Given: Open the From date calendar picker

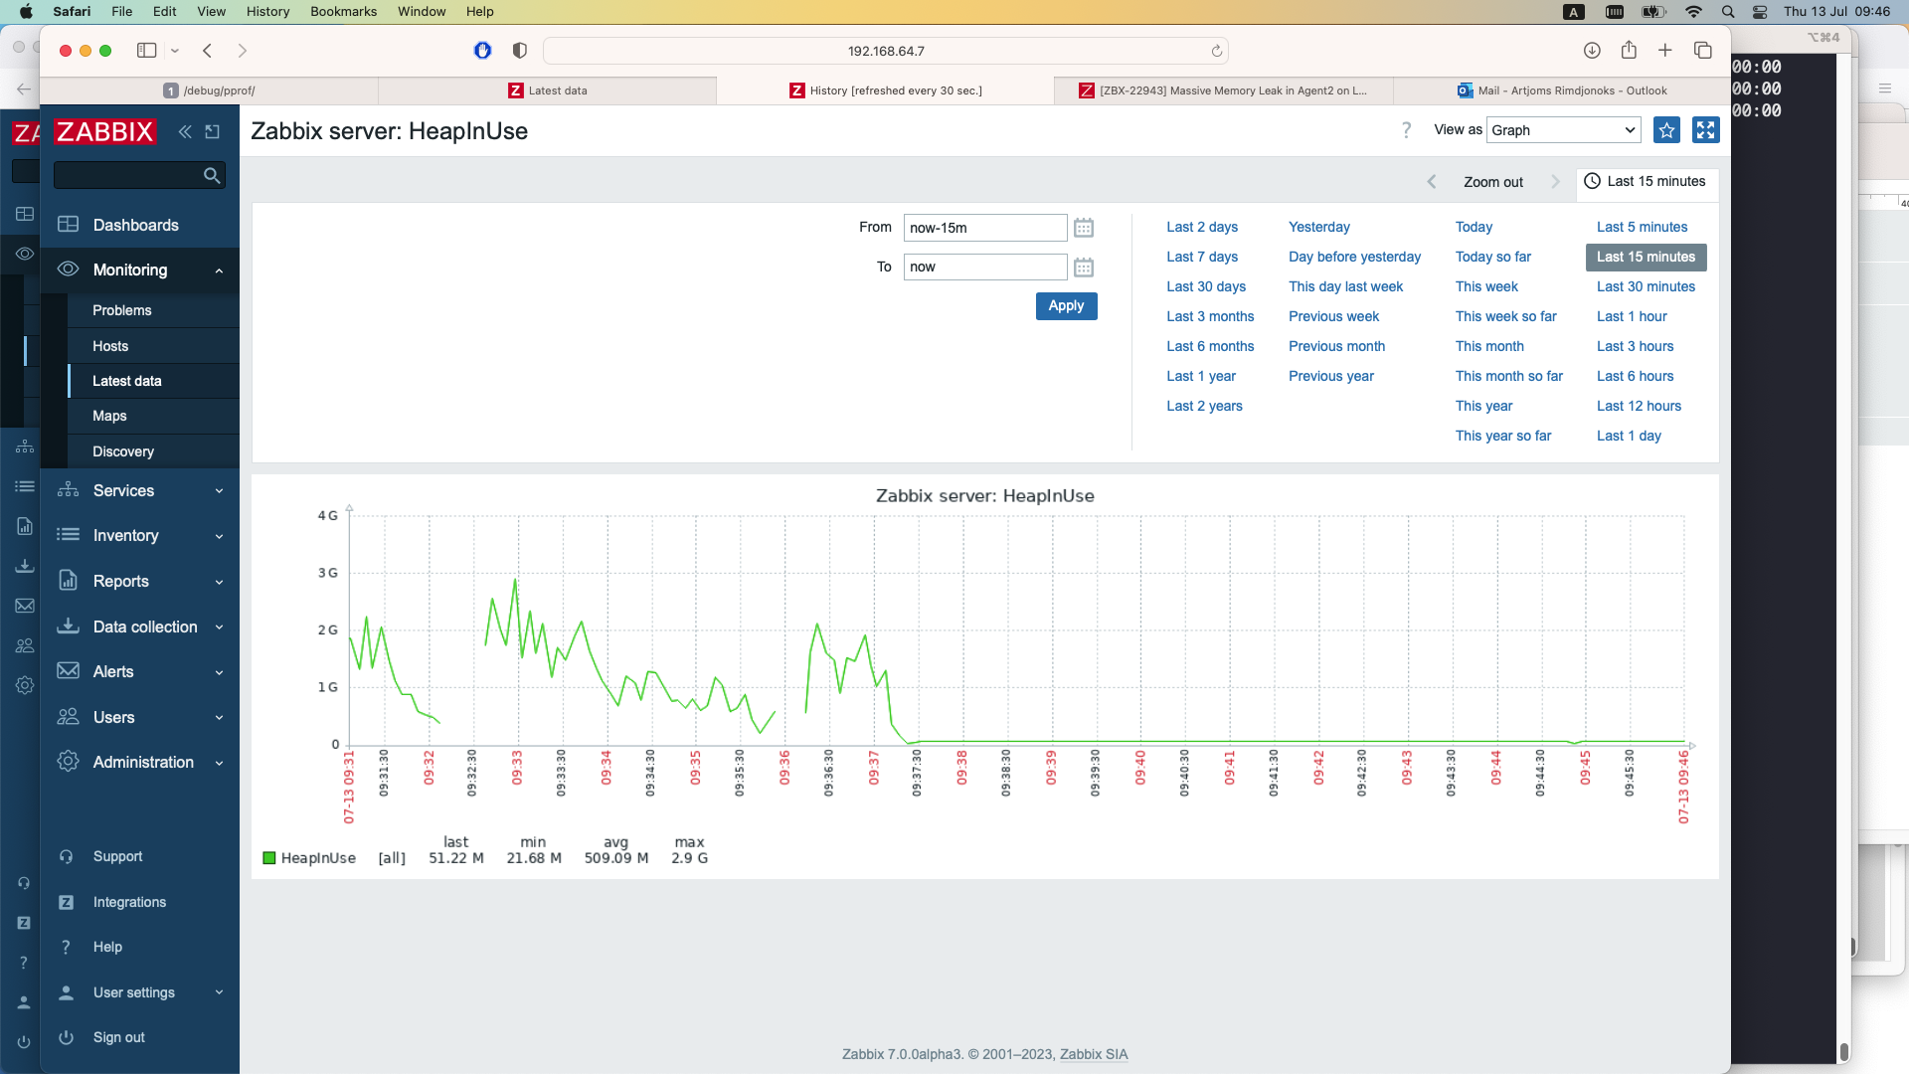Looking at the screenshot, I should [1084, 228].
